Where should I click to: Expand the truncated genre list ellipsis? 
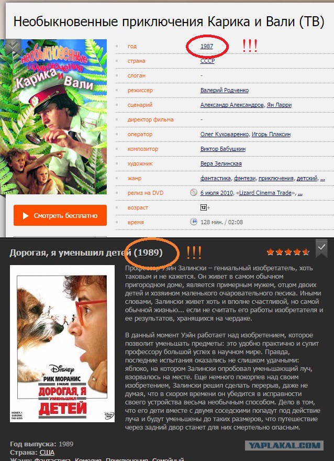pos(322,178)
